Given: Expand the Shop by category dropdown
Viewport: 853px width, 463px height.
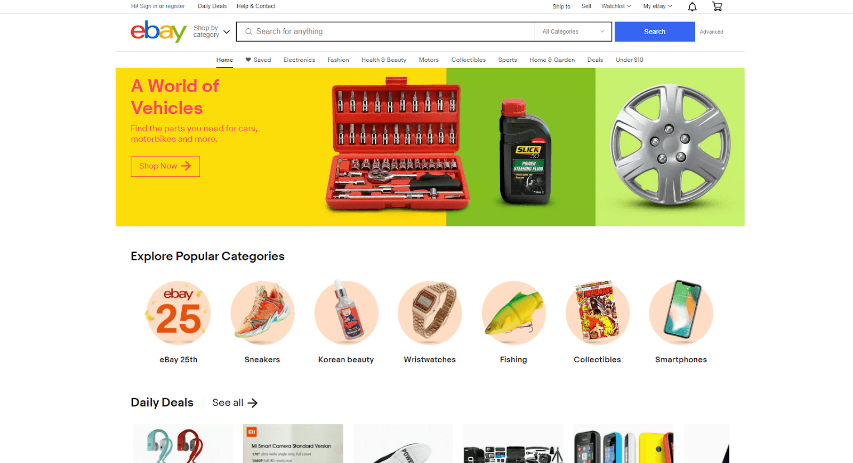Looking at the screenshot, I should tap(212, 31).
